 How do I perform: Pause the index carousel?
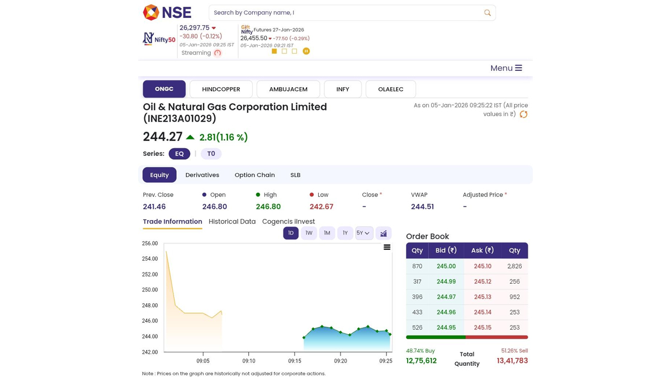click(x=306, y=51)
